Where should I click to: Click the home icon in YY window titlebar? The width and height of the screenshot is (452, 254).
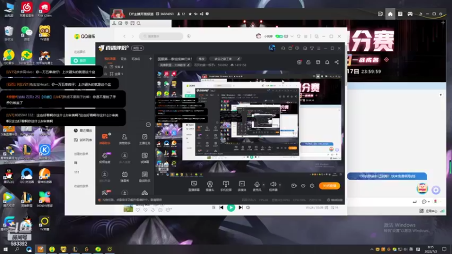[390, 14]
